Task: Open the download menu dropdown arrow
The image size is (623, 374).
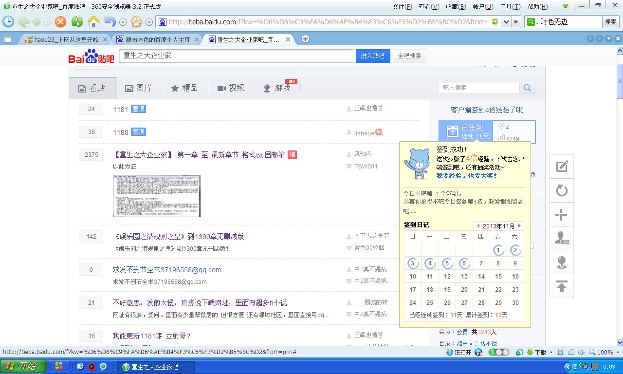Action: click(551, 352)
